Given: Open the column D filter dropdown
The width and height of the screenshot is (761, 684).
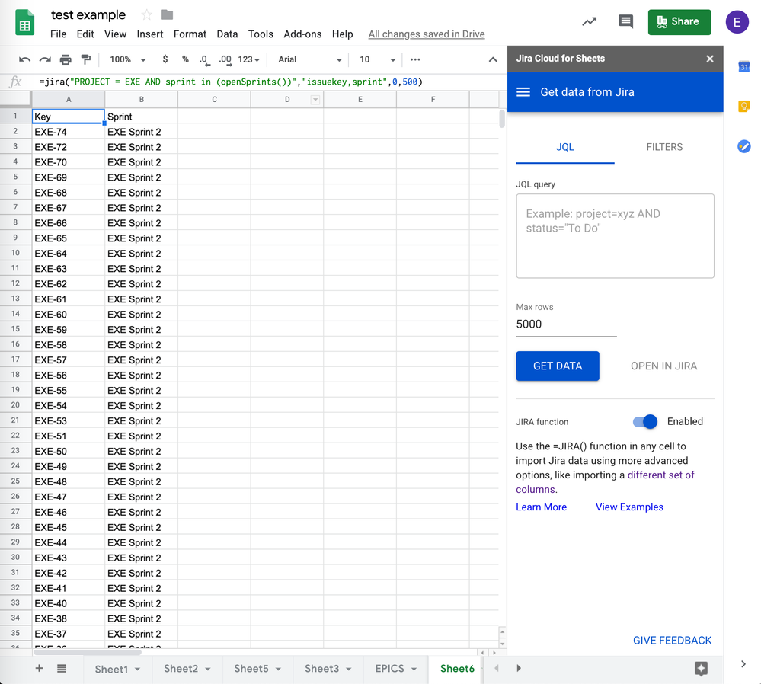Looking at the screenshot, I should coord(315,99).
